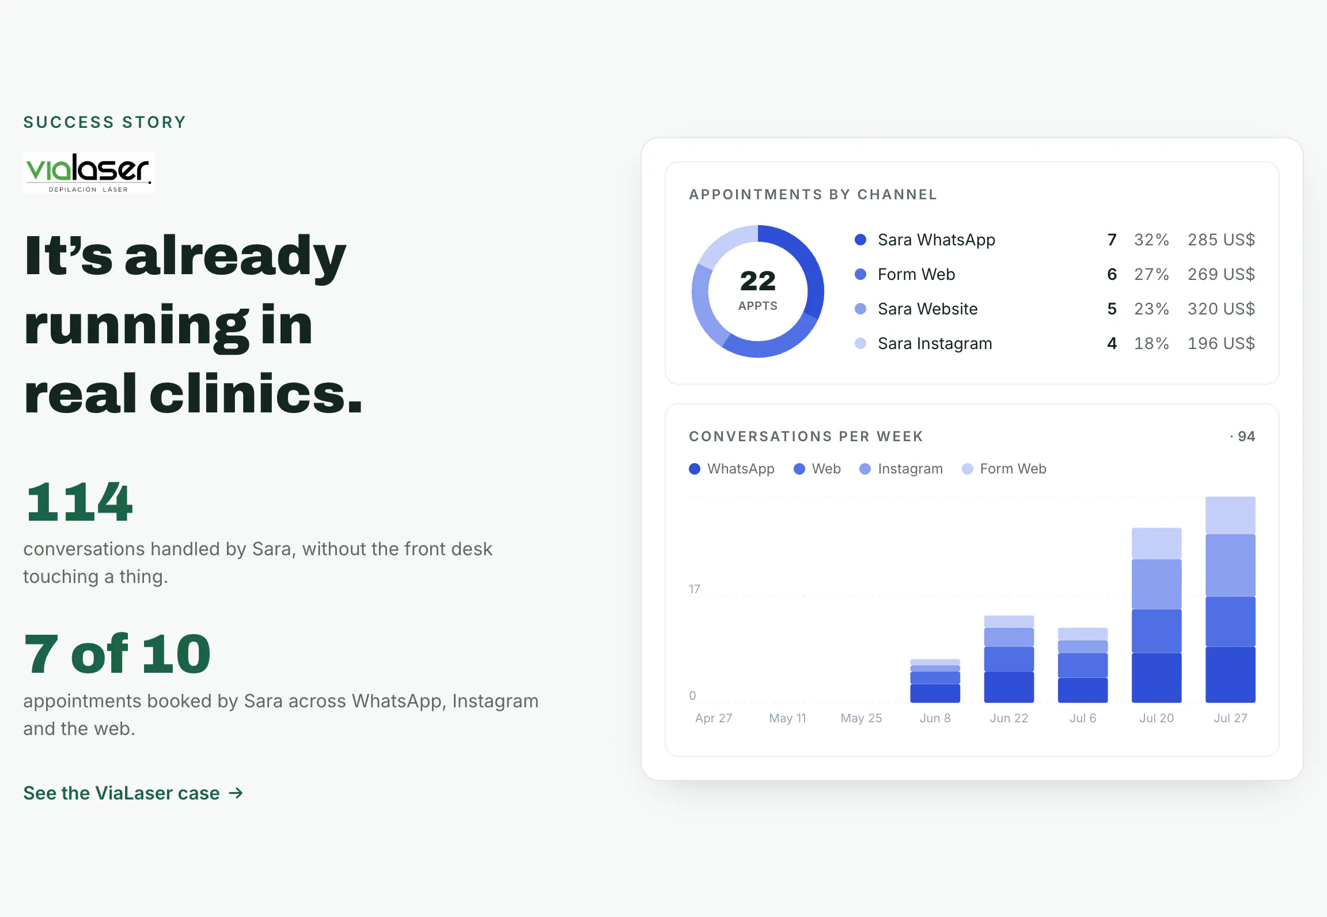Click the 18% share value
Screen dimensions: 1327x917
(1151, 343)
